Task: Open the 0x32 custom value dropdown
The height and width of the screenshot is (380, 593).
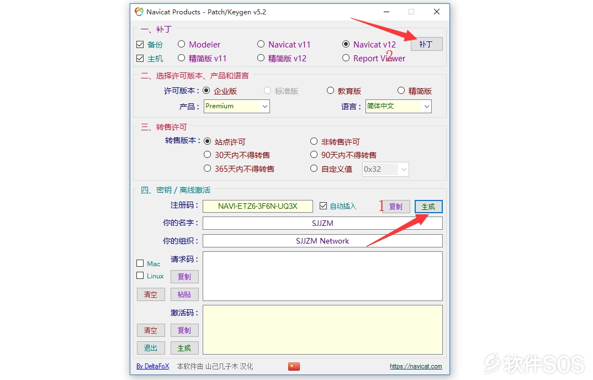Action: point(386,169)
